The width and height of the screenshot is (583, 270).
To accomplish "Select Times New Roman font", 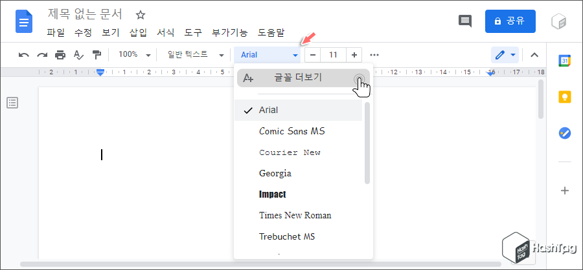I will (x=298, y=216).
